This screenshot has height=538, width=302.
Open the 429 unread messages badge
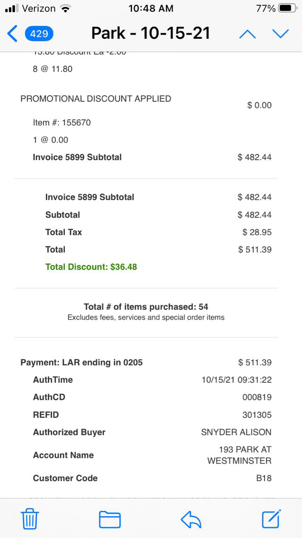coord(39,34)
